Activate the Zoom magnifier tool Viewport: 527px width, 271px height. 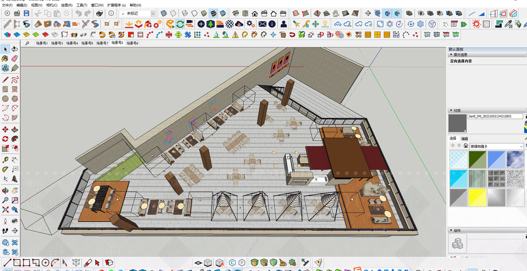coord(5,200)
